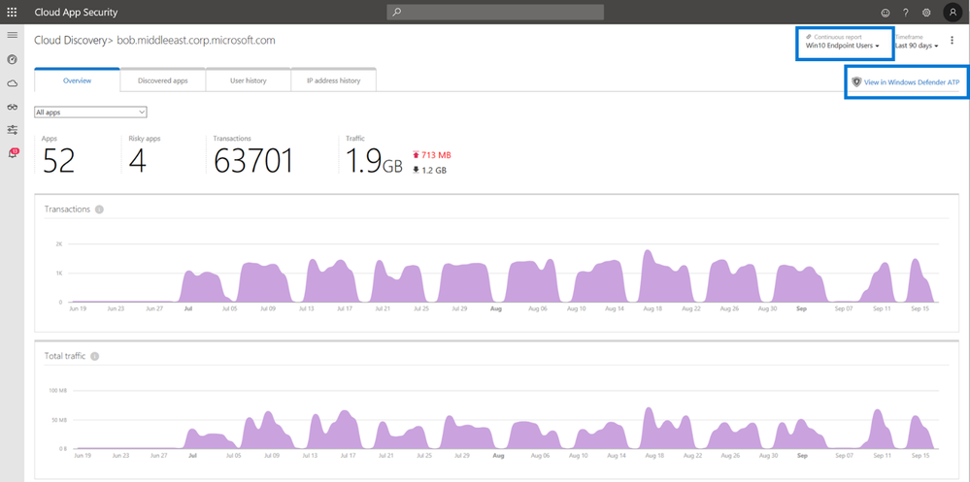Screen dimensions: 970x482
Task: Click the 1.9 GB traffic value
Action: tap(374, 161)
